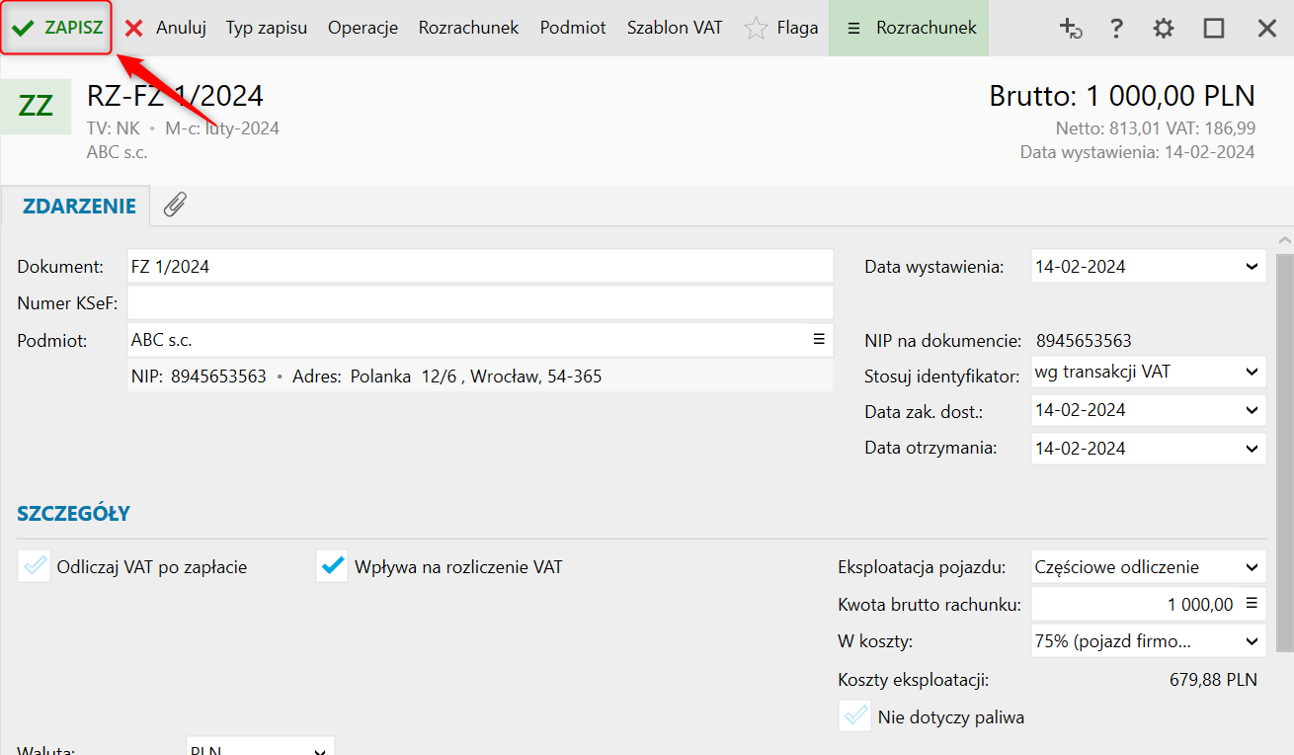Click the menu icon in the Podmiot field
Viewport: 1294px width, 755px height.
click(819, 339)
